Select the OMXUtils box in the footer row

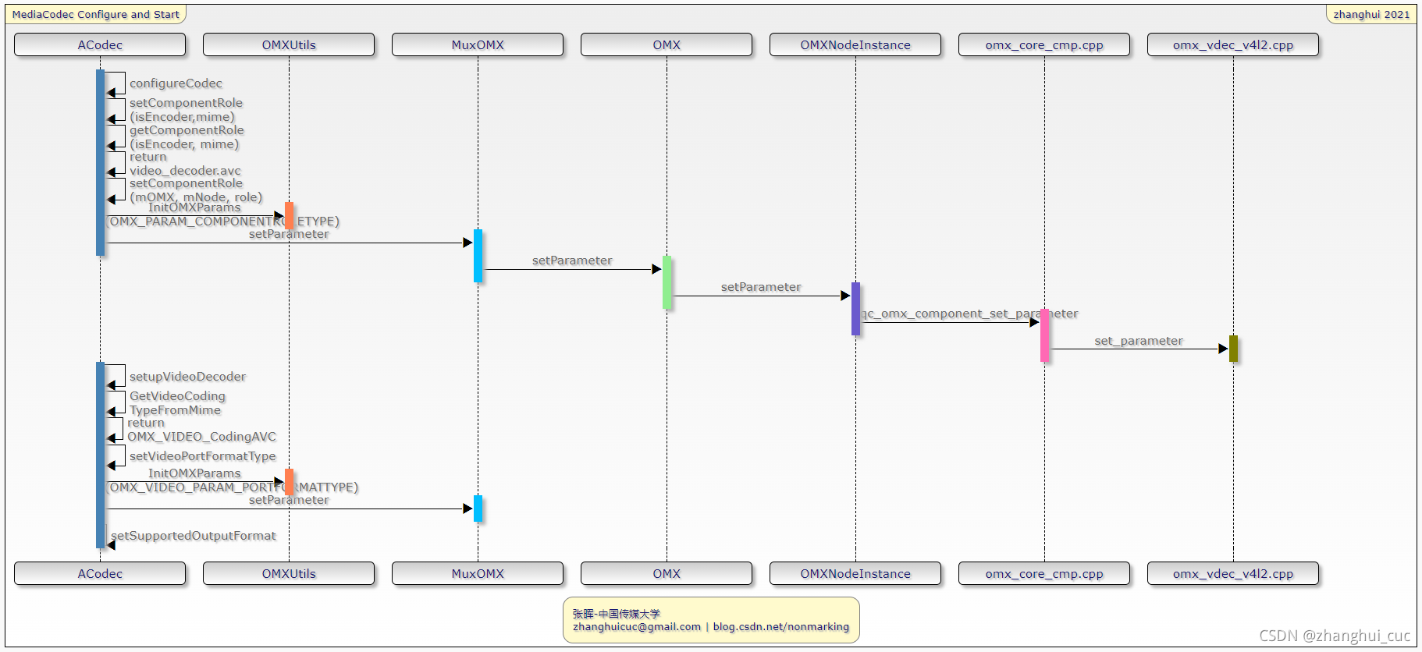tap(289, 573)
